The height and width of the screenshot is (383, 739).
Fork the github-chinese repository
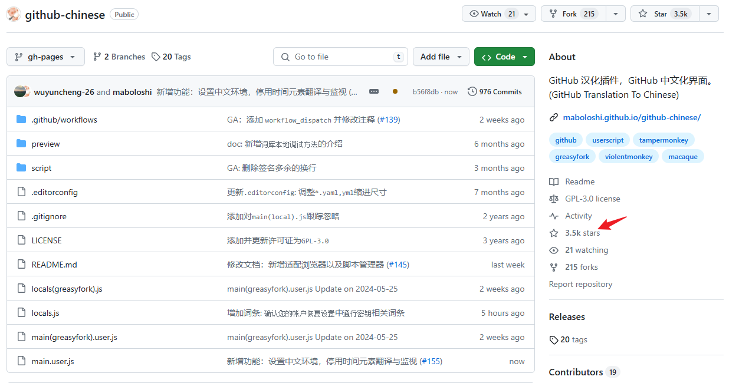point(570,13)
